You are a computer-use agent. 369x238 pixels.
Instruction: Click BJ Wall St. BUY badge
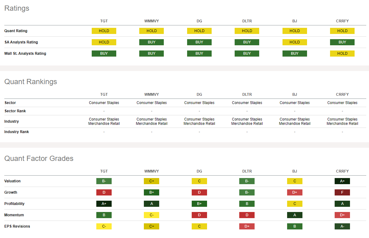click(295, 54)
